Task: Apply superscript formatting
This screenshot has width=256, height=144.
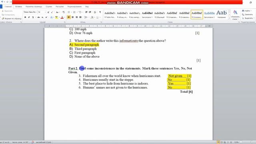Action: point(46,17)
